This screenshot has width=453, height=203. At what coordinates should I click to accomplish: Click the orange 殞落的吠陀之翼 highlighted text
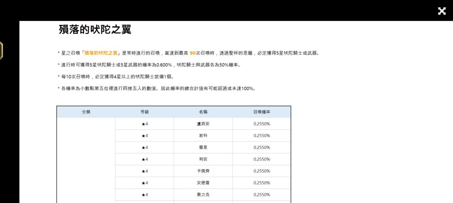(x=101, y=53)
